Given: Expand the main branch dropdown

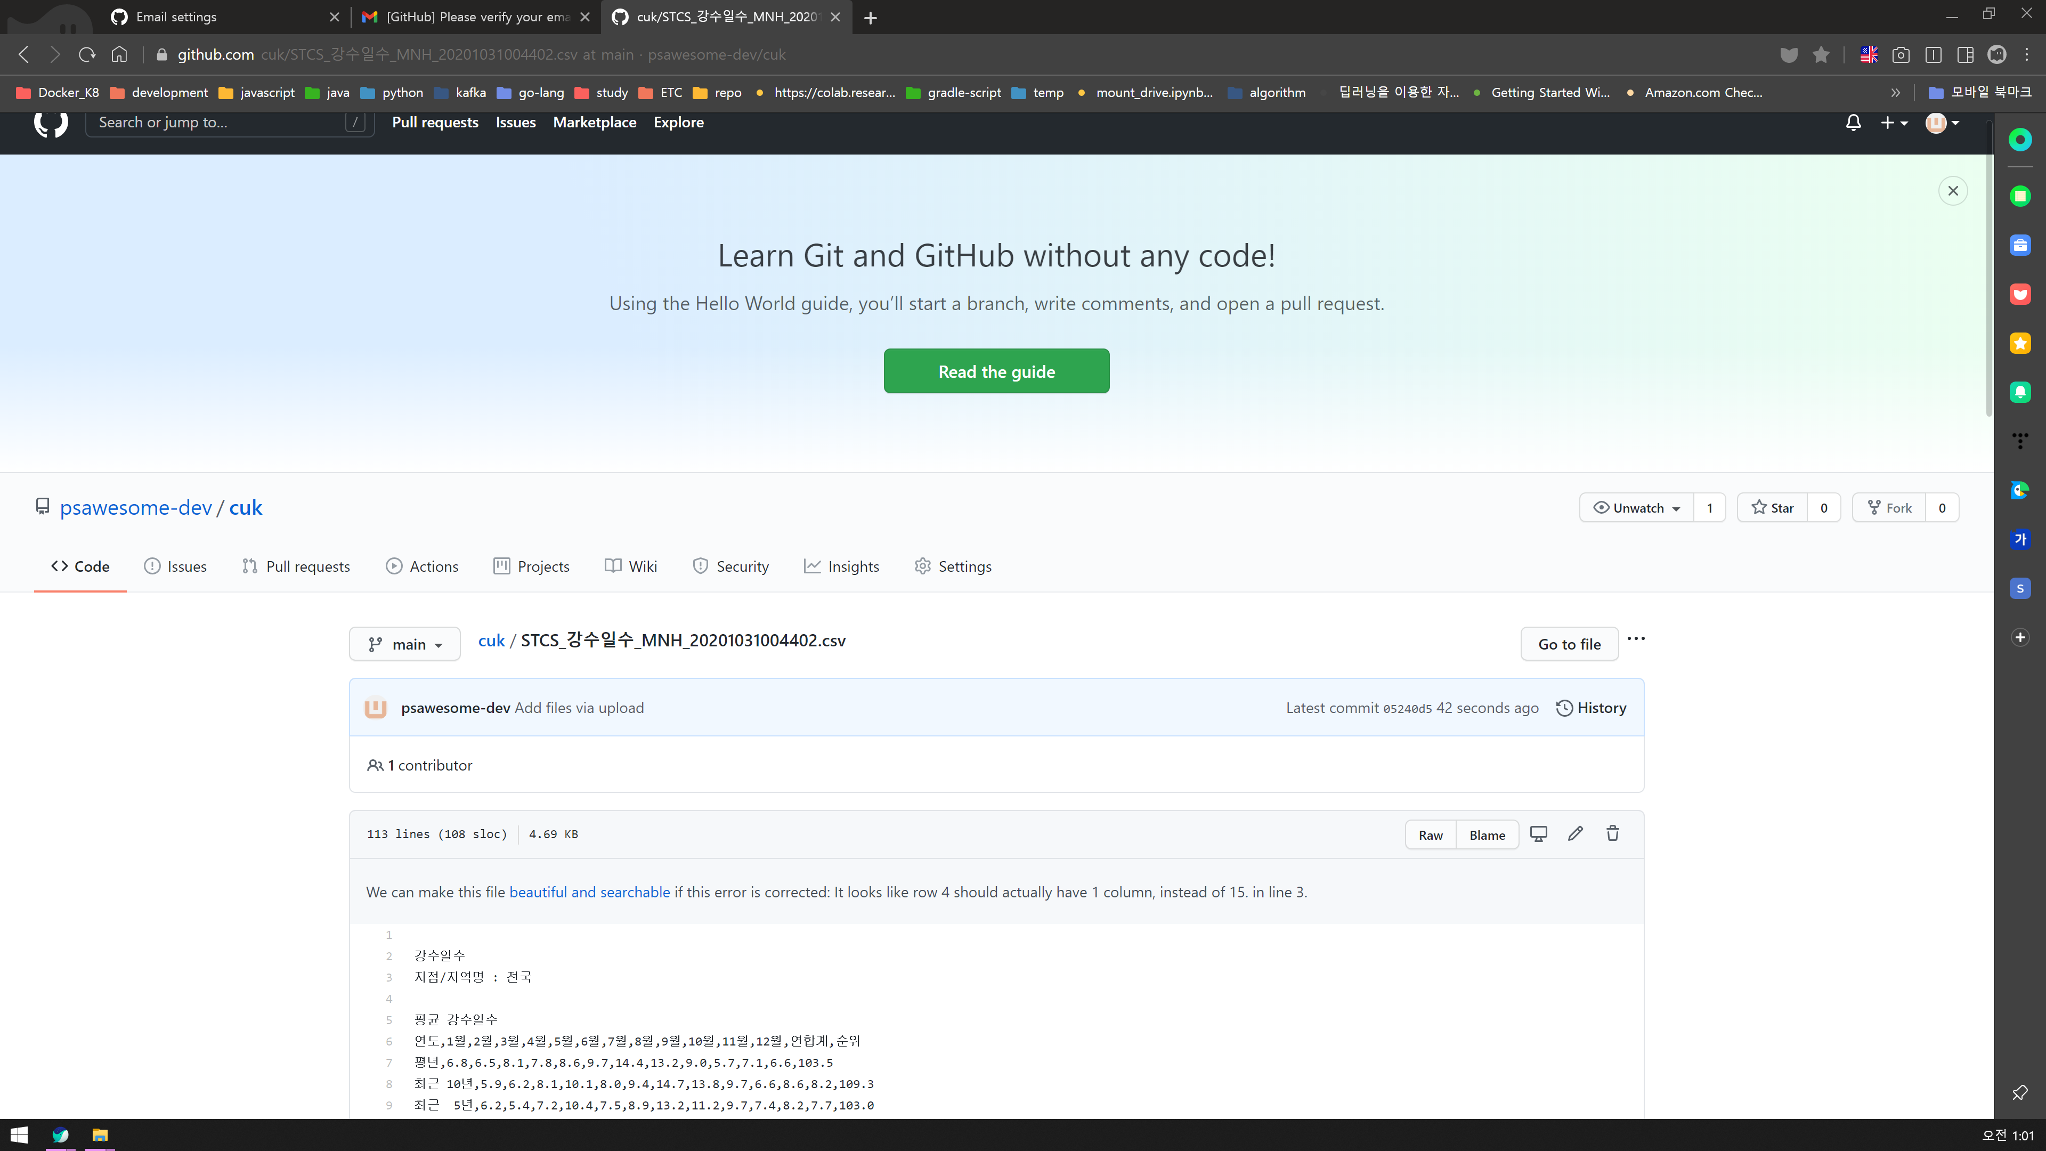Looking at the screenshot, I should [404, 644].
